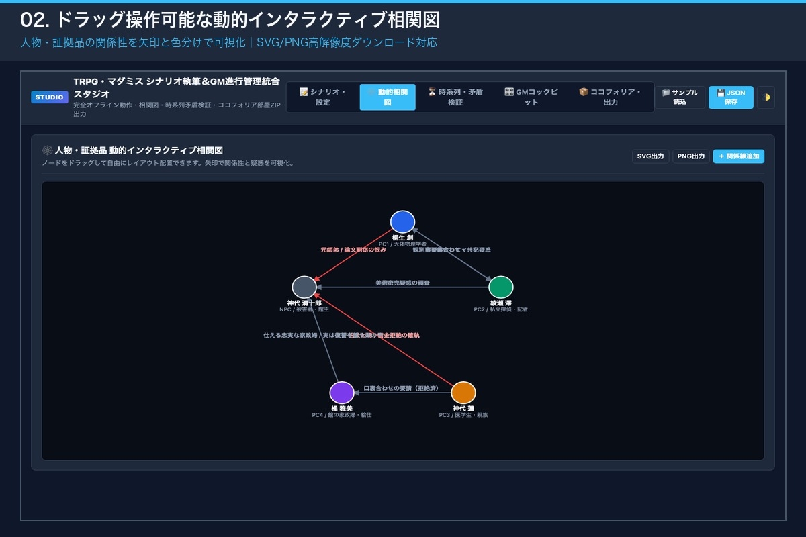This screenshot has height=537, width=806.
Task: Export diagram via SVG出力
Action: coord(651,156)
